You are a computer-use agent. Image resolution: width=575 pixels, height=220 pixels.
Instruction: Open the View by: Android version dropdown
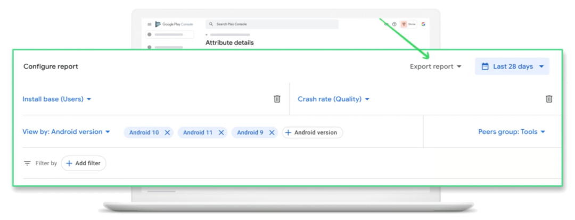(x=67, y=132)
